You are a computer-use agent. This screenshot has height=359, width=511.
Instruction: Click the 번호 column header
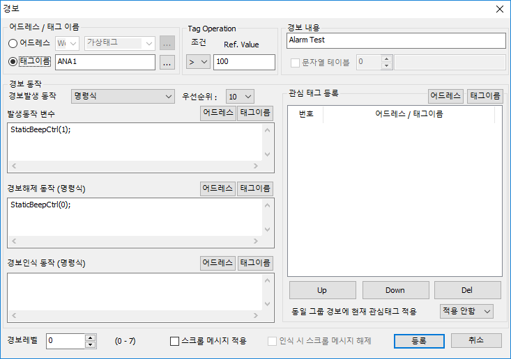306,114
